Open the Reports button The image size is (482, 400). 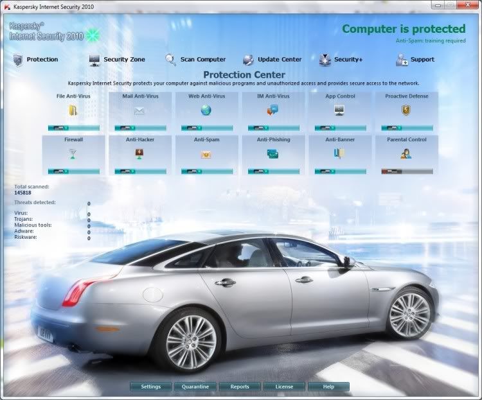[240, 387]
